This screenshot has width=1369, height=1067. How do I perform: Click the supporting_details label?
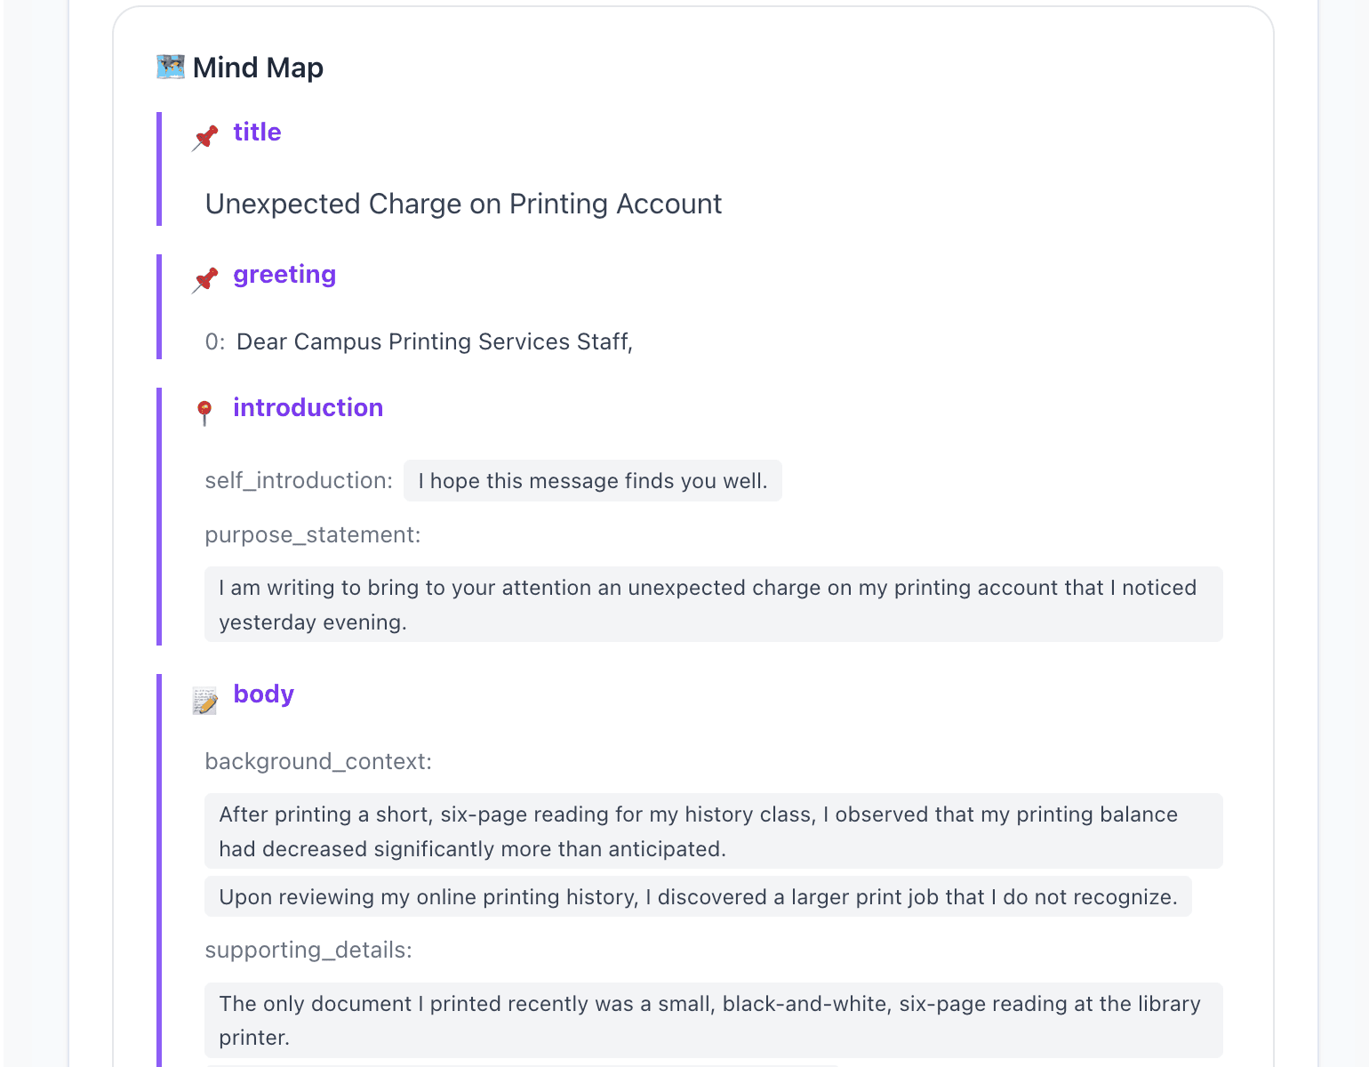tap(308, 951)
